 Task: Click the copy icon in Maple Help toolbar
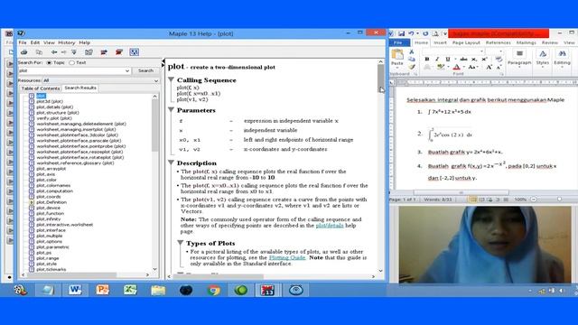pos(39,52)
